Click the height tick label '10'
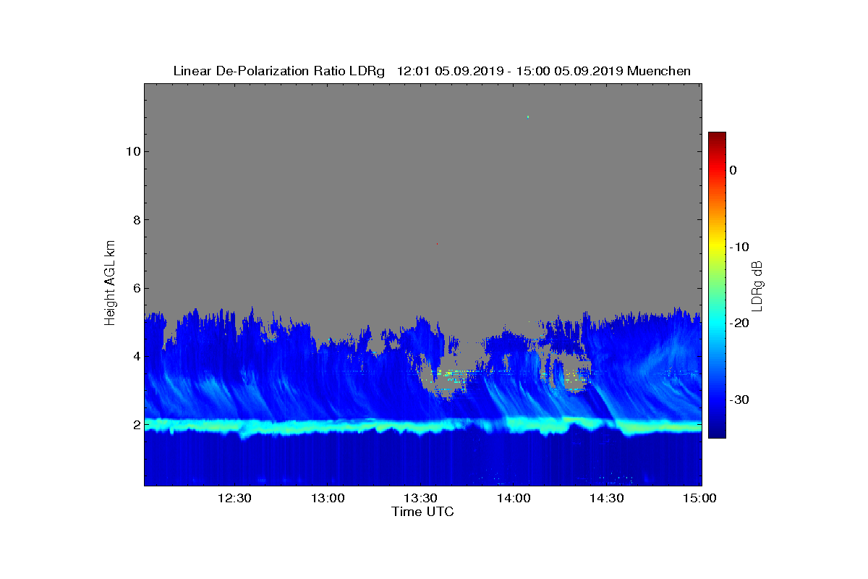Viewport: 868px width, 579px height. point(132,151)
